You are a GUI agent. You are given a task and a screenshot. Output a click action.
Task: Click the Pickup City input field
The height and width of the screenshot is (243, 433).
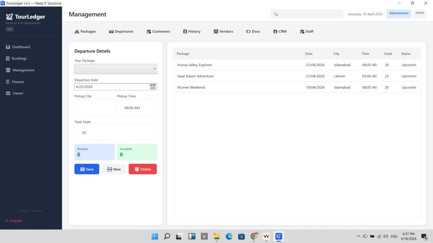pos(94,108)
